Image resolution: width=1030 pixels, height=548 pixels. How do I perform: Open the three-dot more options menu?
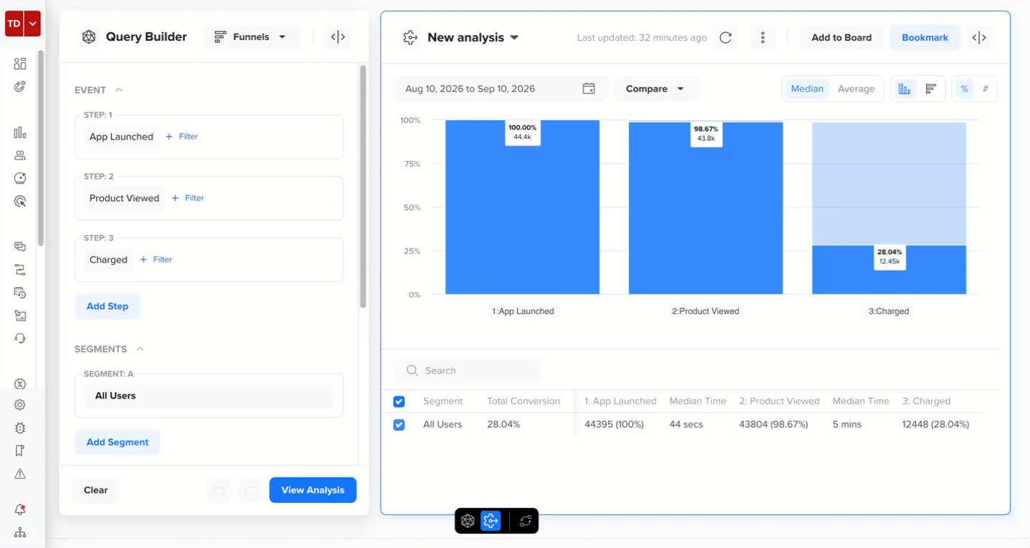pos(763,37)
